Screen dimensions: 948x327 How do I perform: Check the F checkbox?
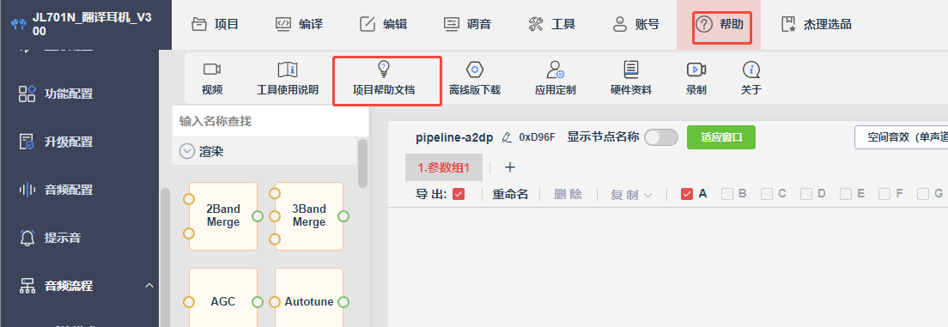[x=884, y=194]
